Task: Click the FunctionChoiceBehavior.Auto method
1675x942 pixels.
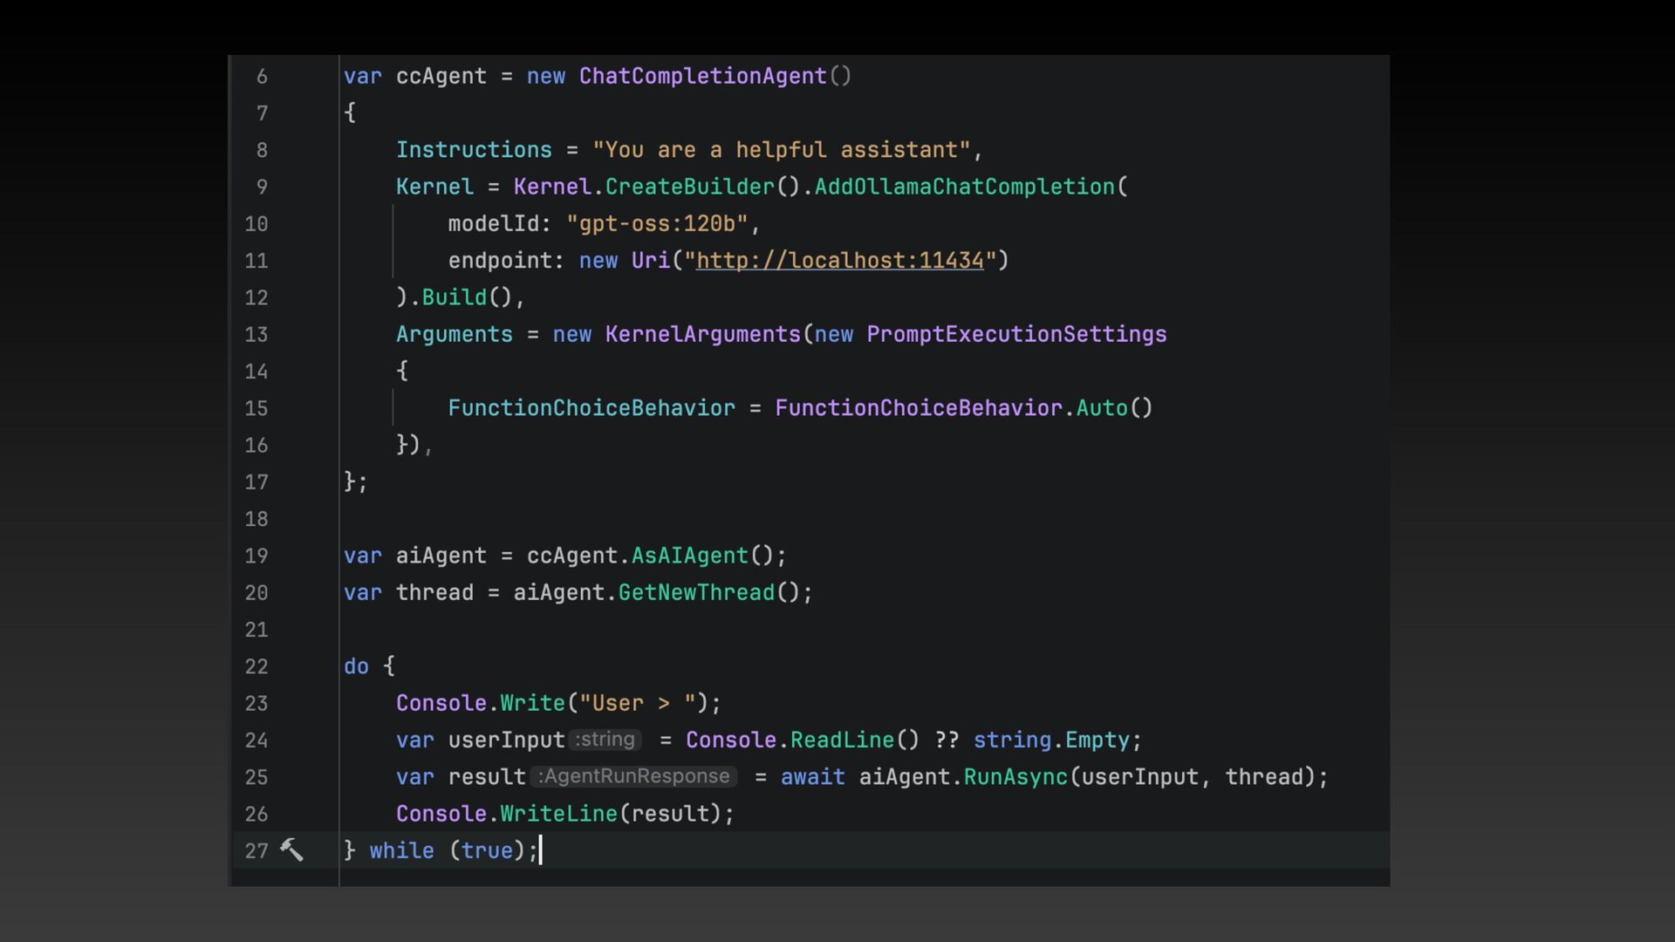Action: [1101, 408]
